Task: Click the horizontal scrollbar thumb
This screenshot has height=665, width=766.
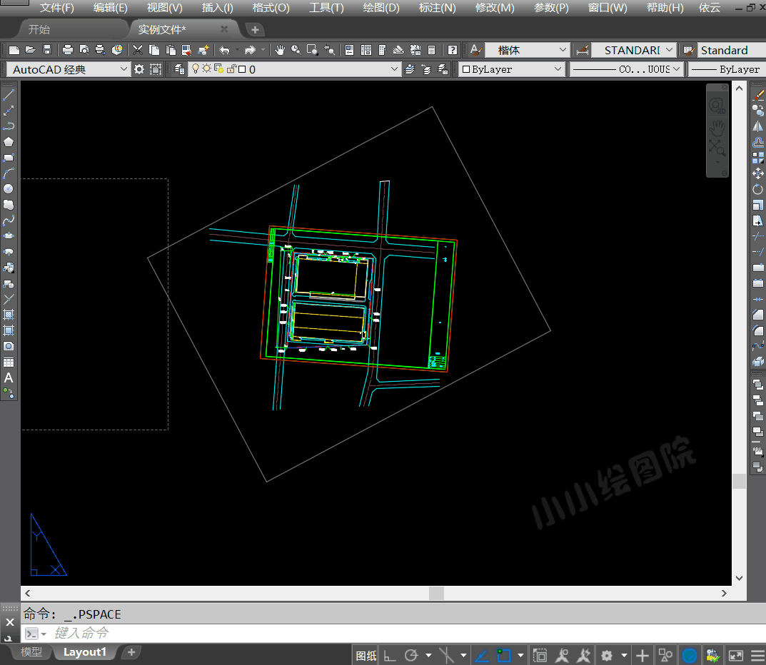Action: point(436,593)
